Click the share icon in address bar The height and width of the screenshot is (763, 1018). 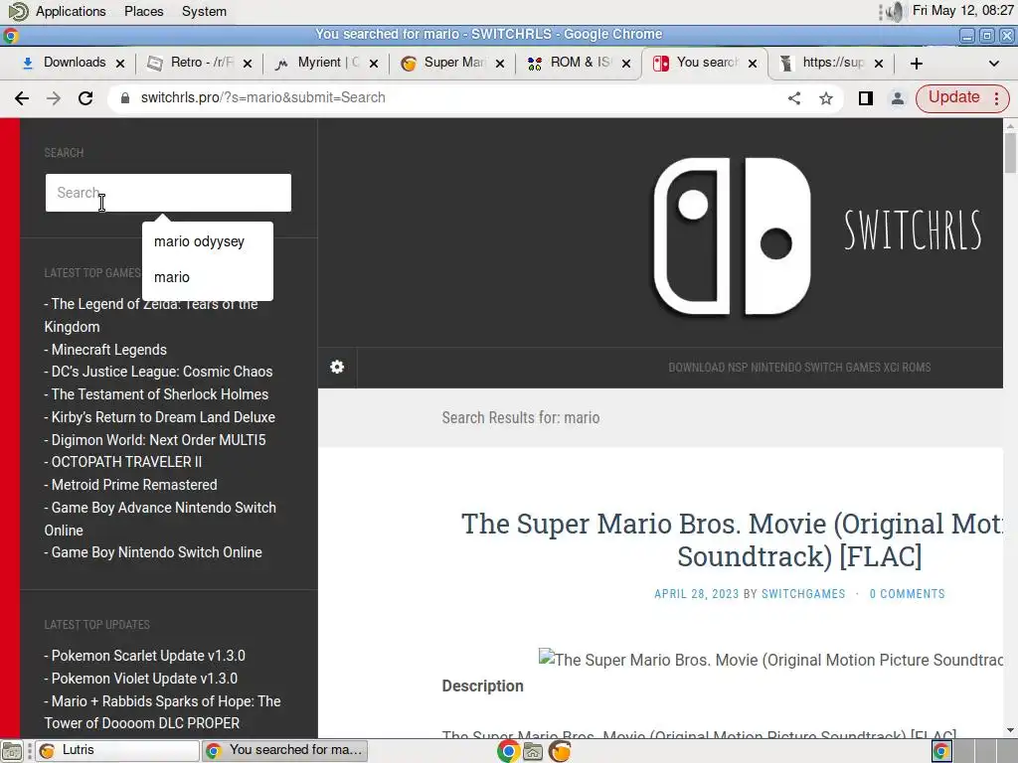tap(794, 98)
